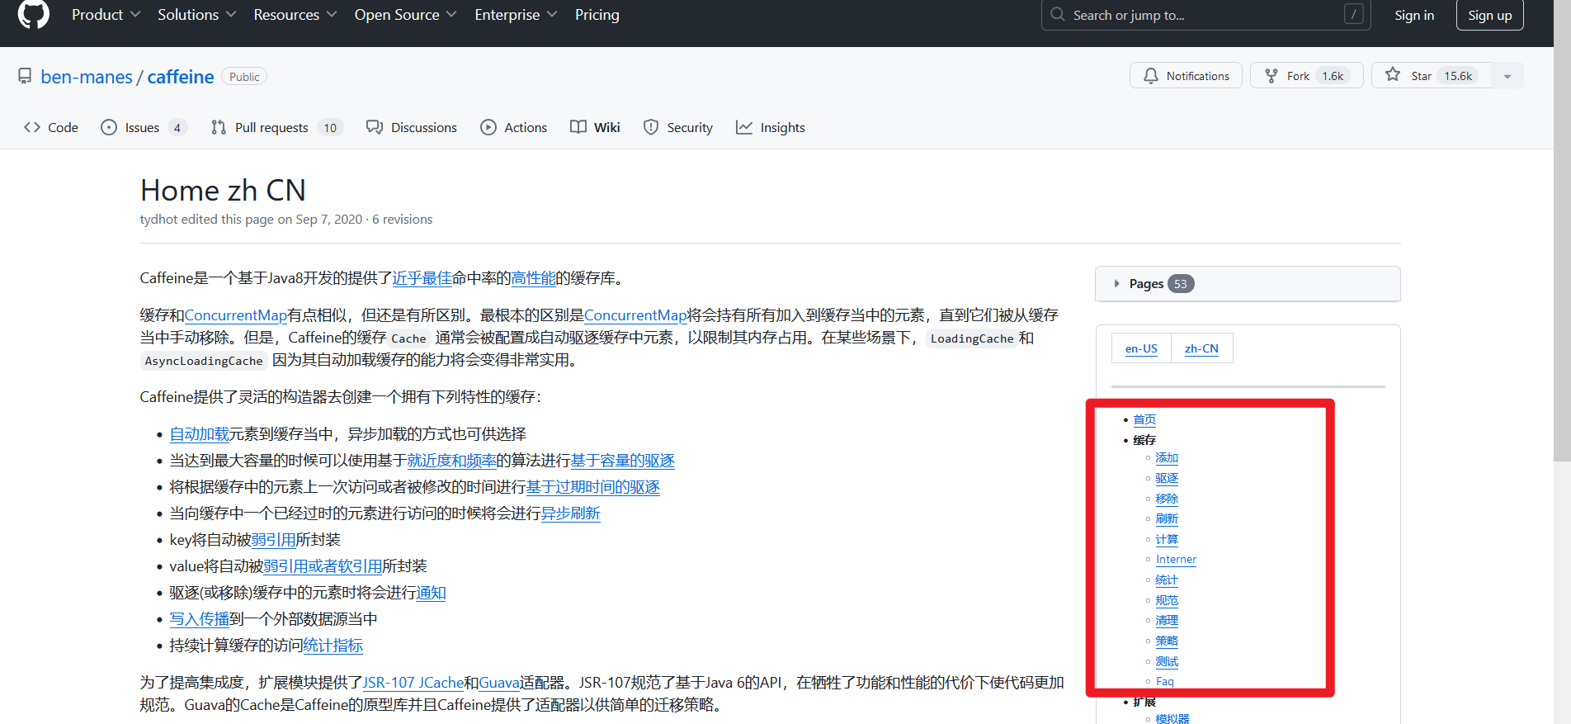Open the 统计 sidebar link
1571x724 pixels.
click(1167, 580)
